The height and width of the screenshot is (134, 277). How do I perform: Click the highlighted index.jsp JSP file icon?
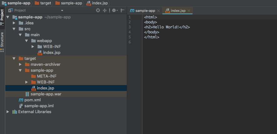coord(33,88)
